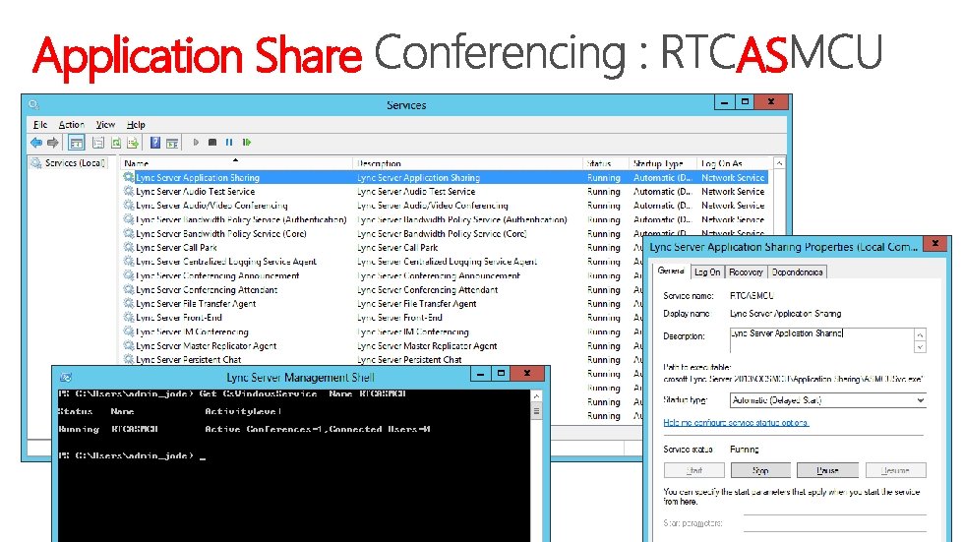Switch to the Dependencies tab

tap(797, 271)
